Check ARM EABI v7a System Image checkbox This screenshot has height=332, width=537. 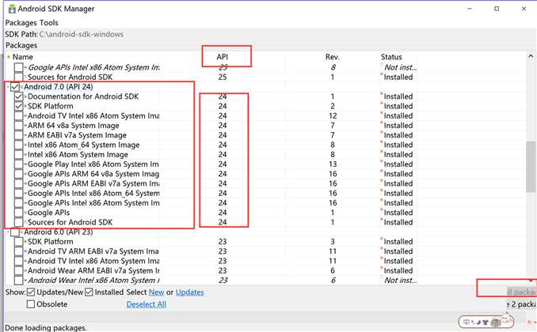[19, 135]
